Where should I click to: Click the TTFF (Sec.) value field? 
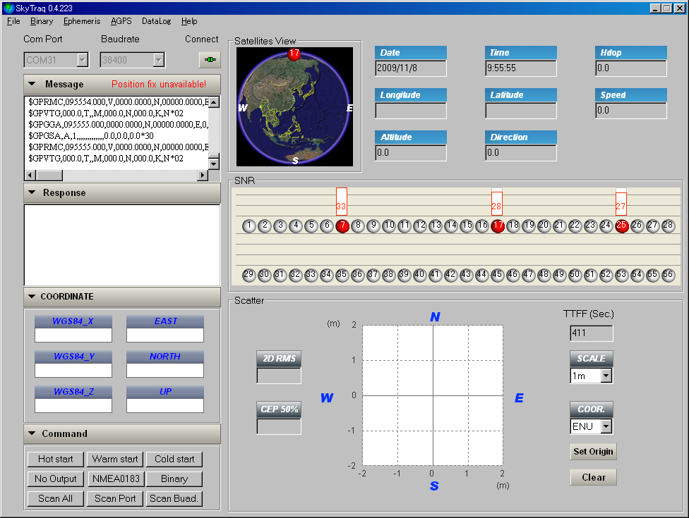pyautogui.click(x=592, y=333)
